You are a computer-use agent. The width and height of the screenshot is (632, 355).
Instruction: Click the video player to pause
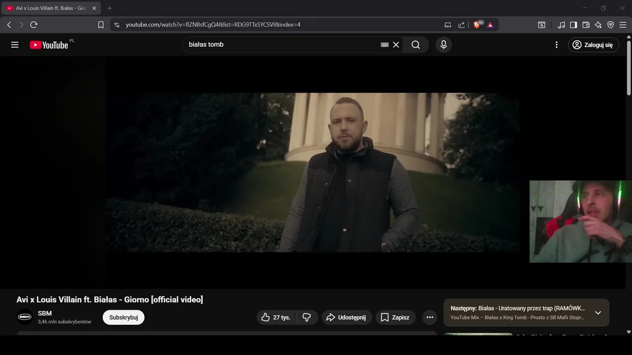tap(313, 173)
